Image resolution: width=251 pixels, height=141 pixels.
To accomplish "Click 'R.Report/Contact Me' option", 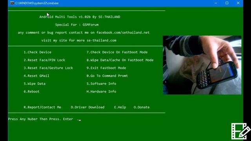I will (x=42, y=107).
